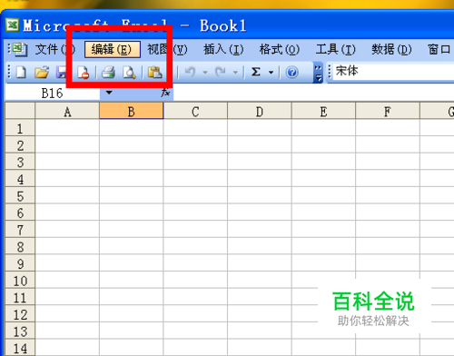Click the New blank workbook icon
The width and height of the screenshot is (454, 356).
(21, 73)
